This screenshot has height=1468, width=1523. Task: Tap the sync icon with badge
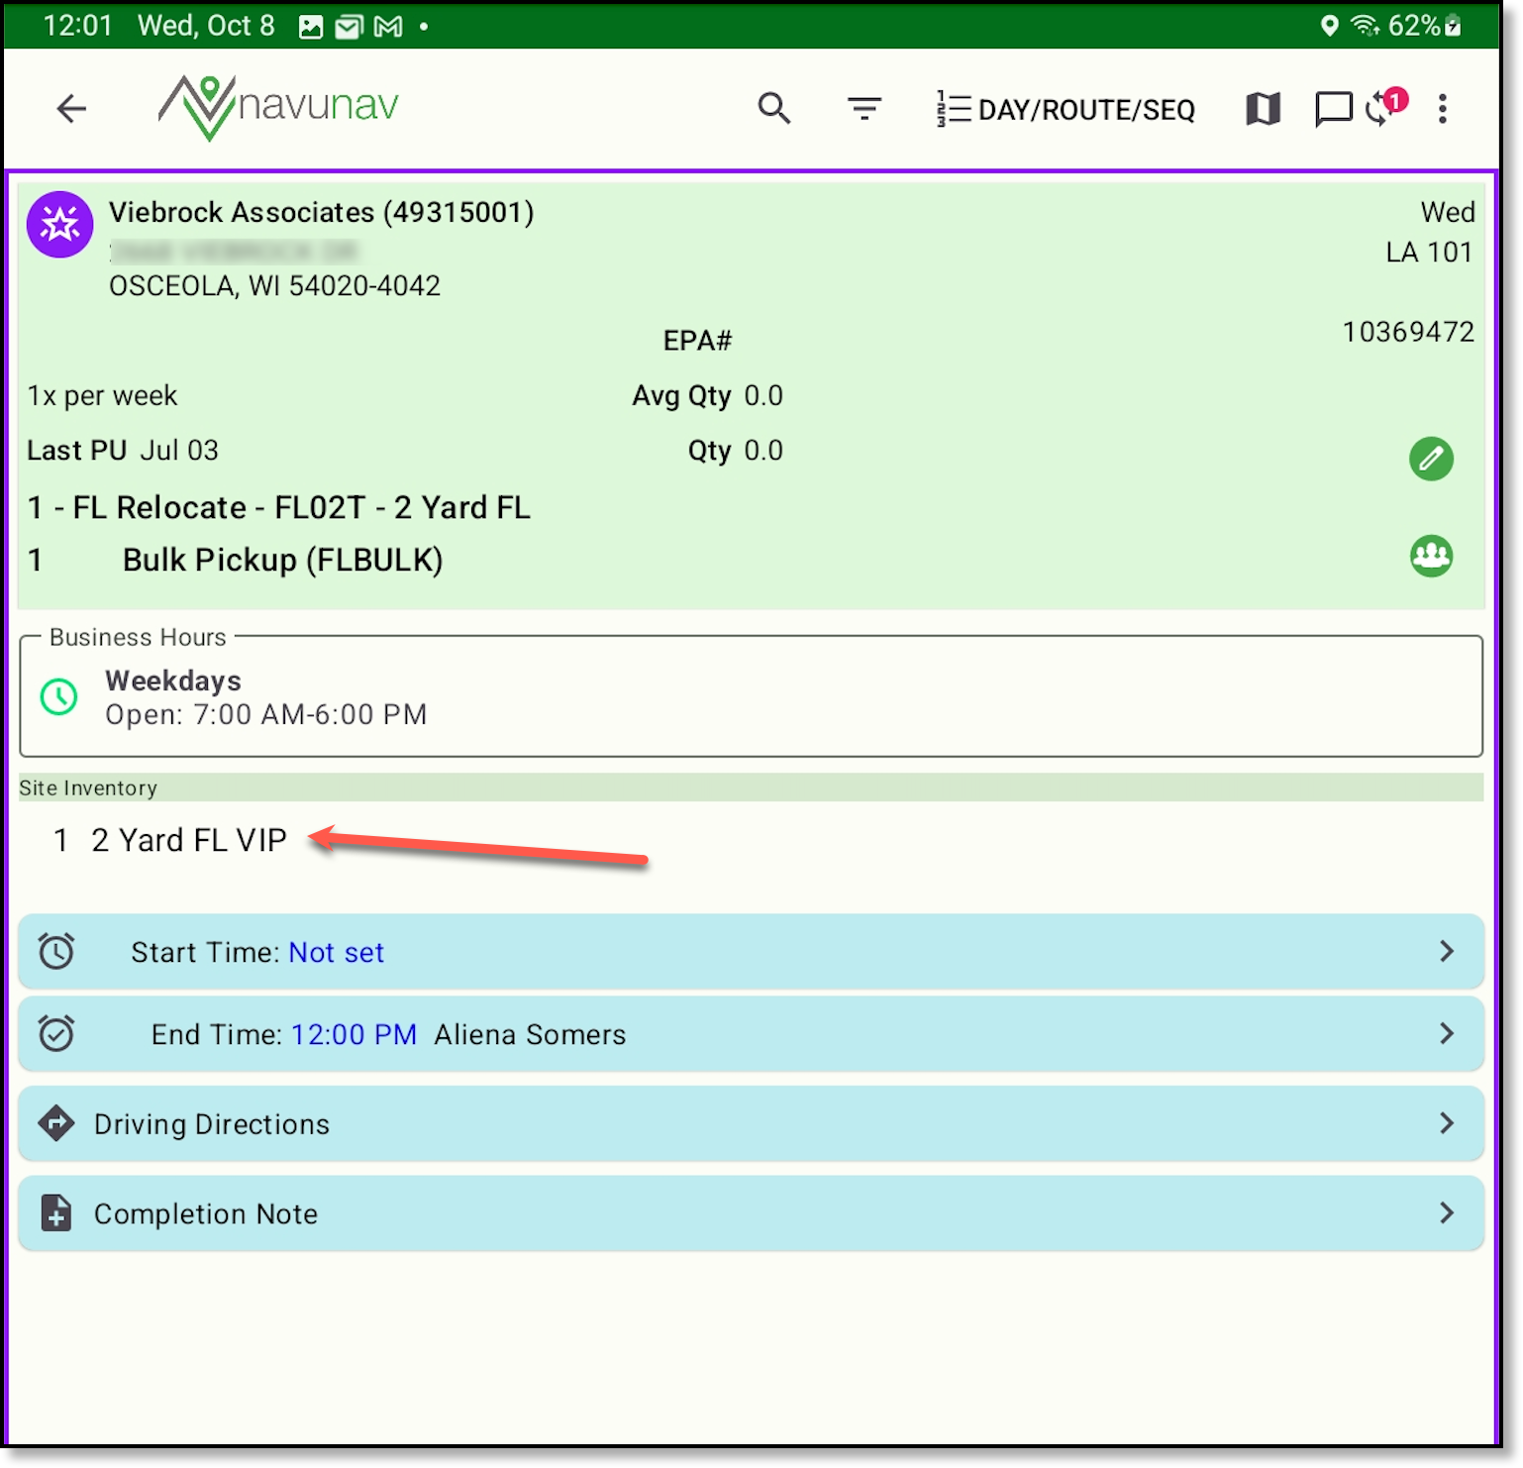pos(1385,106)
